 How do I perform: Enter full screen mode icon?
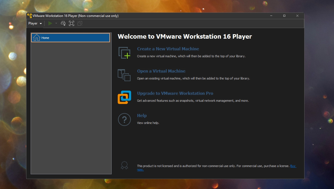point(72,23)
